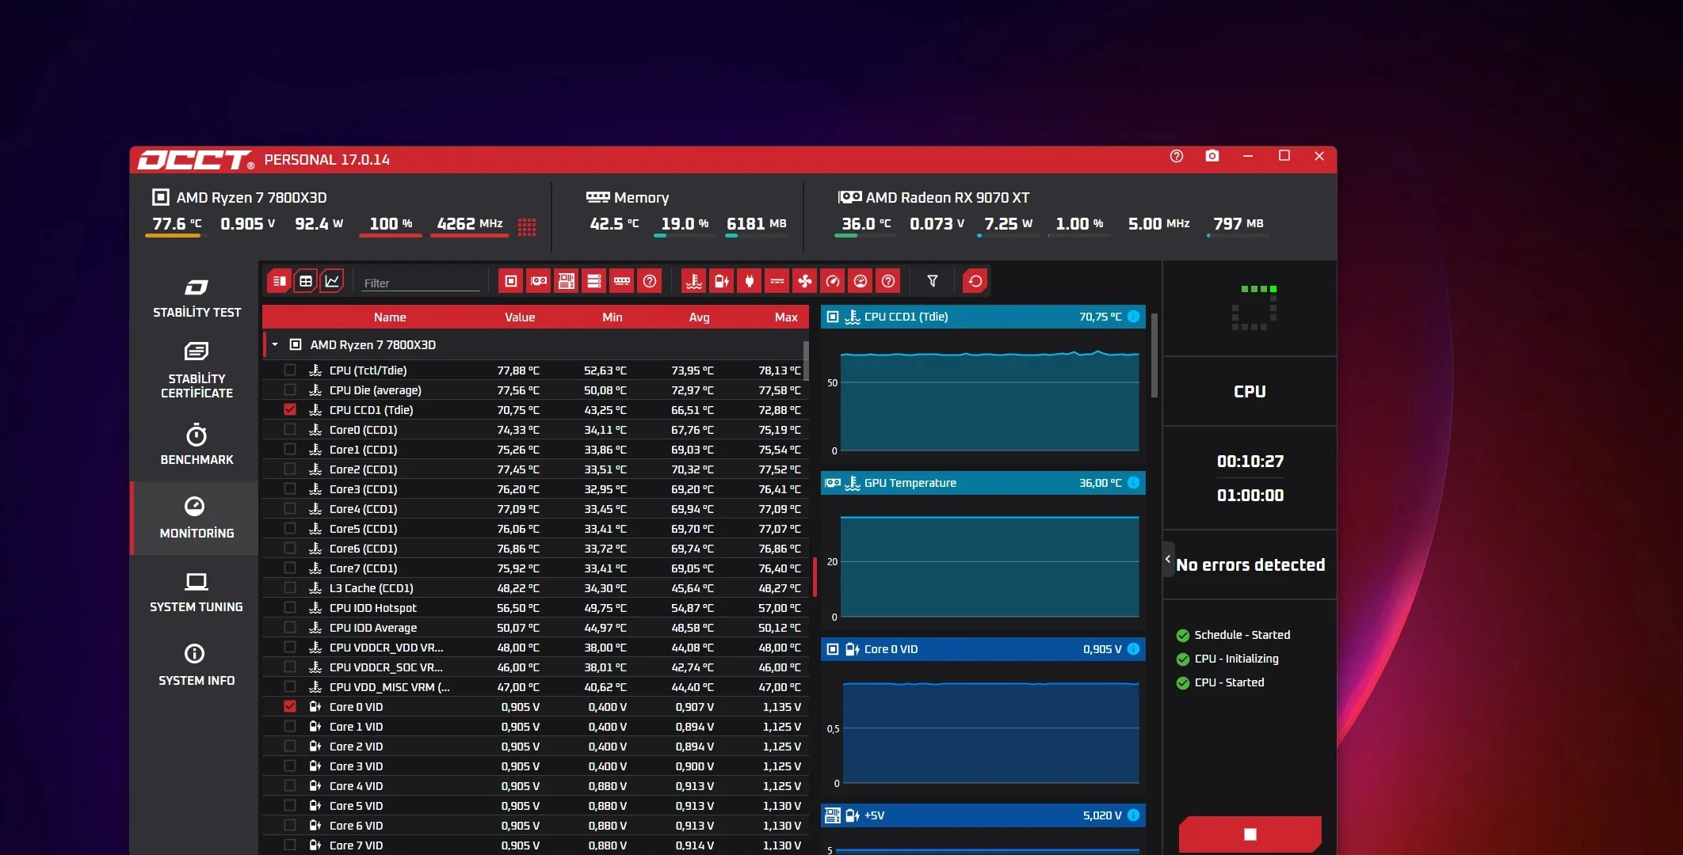Toggle the temperature sensor type filter
The width and height of the screenshot is (1683, 855).
coord(694,281)
